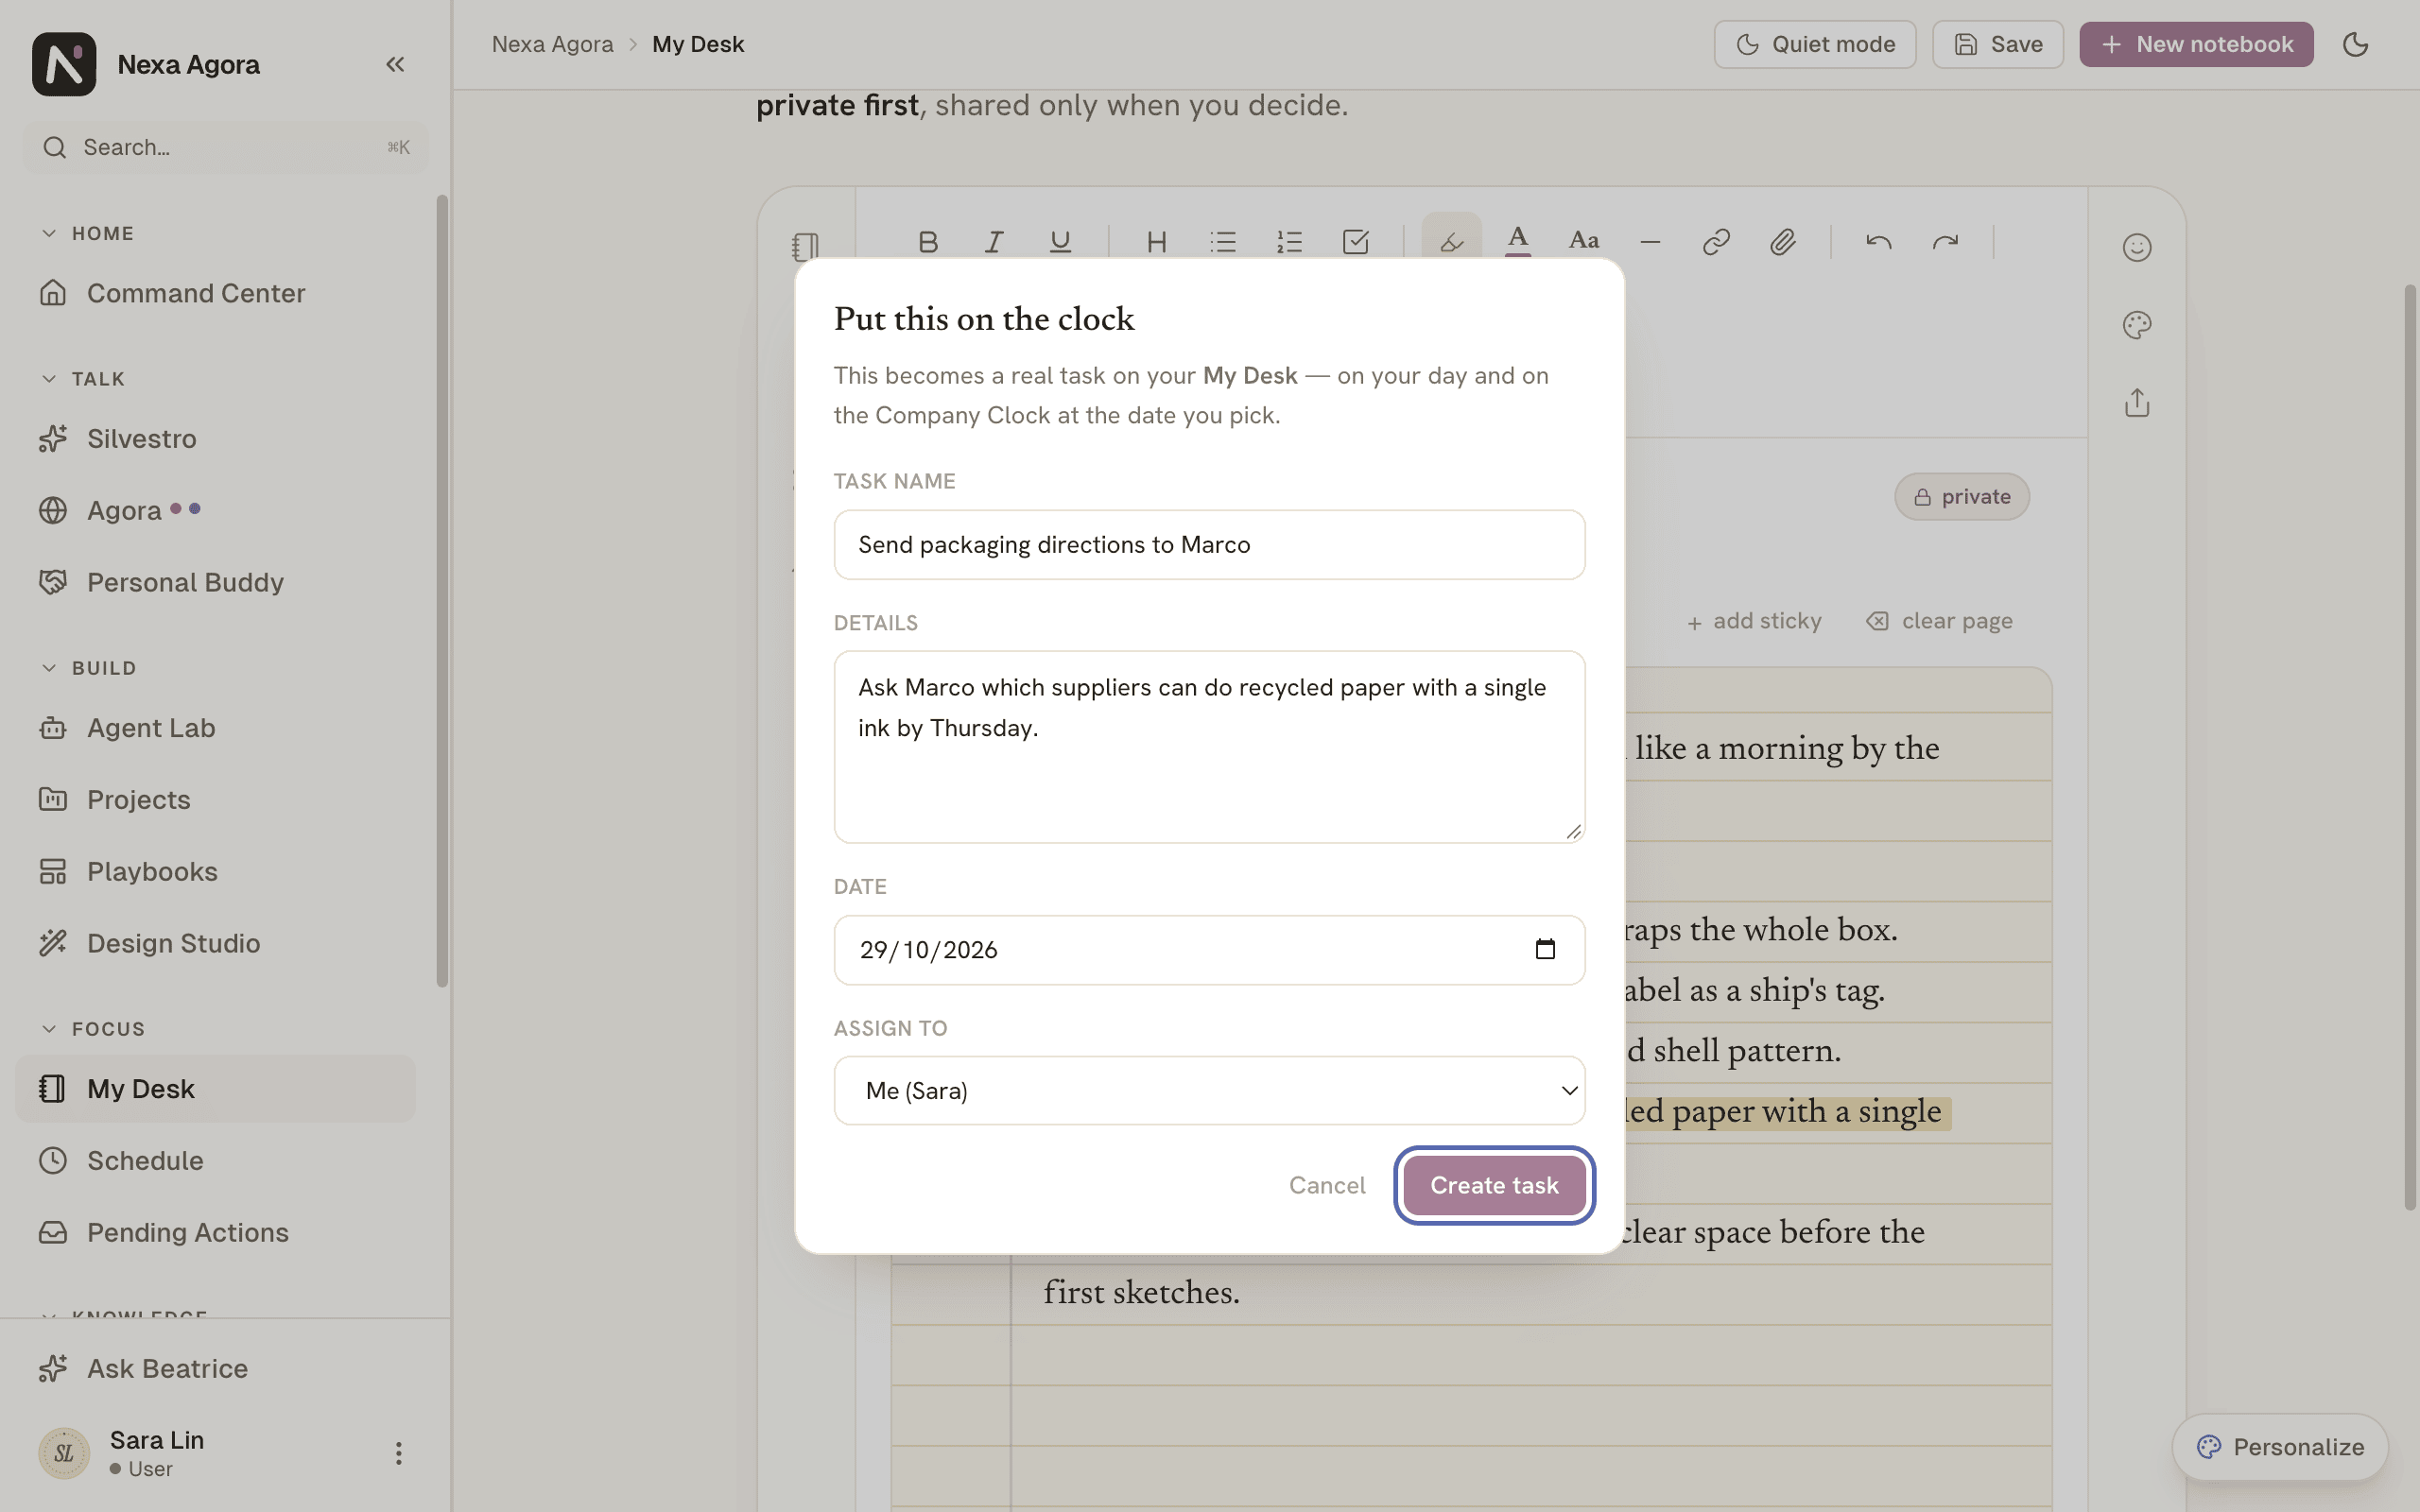Save the notebook
This screenshot has width=2420, height=1512.
point(1997,44)
